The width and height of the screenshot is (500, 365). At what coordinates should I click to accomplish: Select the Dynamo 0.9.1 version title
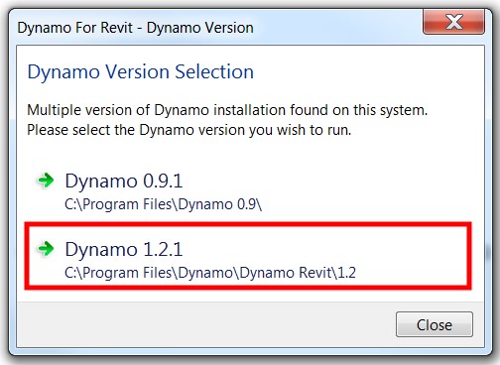click(x=124, y=181)
